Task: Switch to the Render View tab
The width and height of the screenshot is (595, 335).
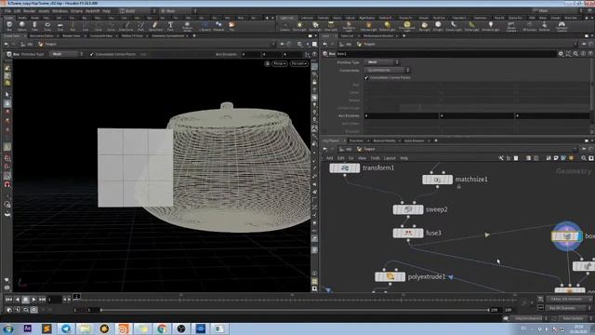Action: 72,35
